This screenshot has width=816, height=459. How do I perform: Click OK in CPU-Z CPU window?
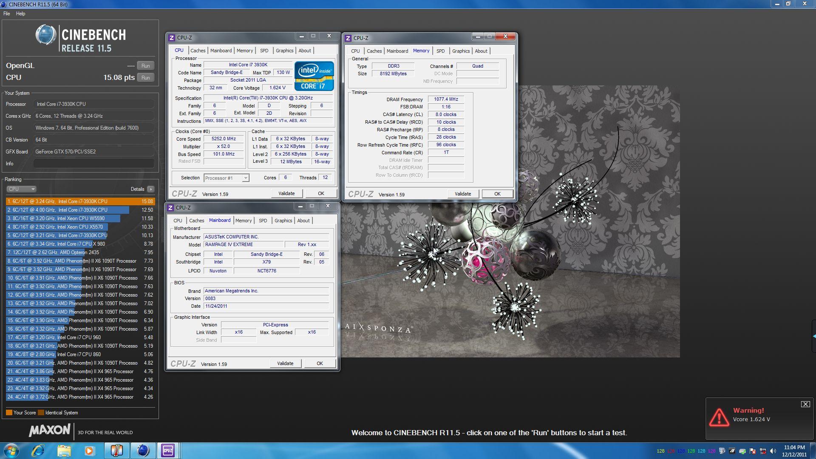click(x=321, y=193)
